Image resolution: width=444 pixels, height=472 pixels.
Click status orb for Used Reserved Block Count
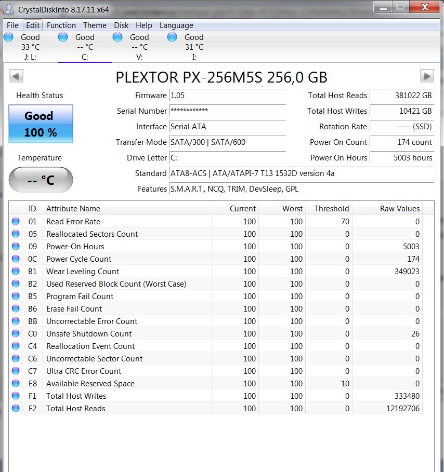click(x=16, y=284)
